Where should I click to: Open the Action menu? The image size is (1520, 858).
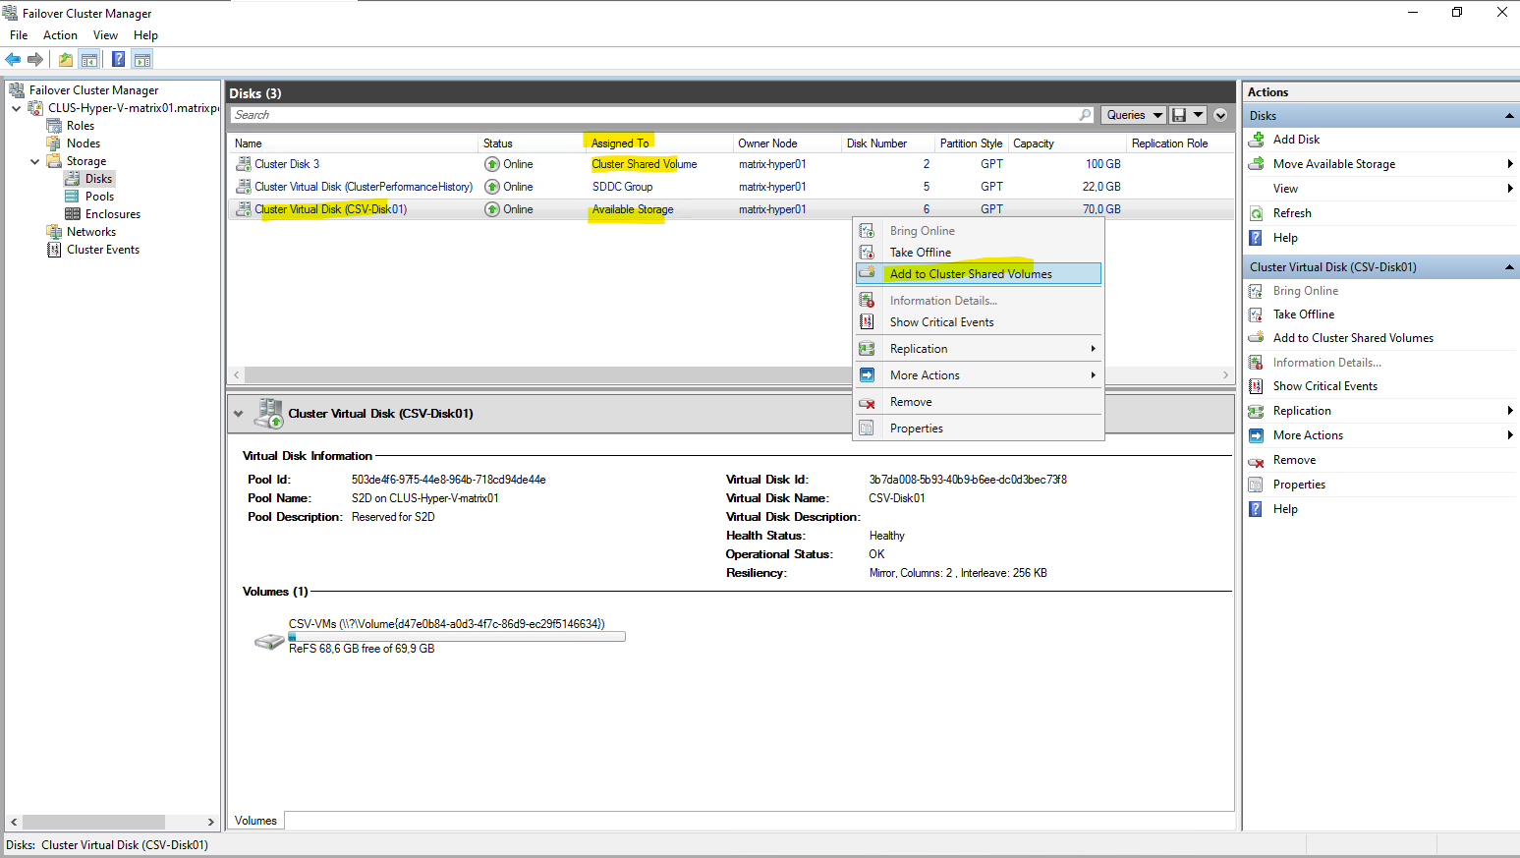point(60,35)
